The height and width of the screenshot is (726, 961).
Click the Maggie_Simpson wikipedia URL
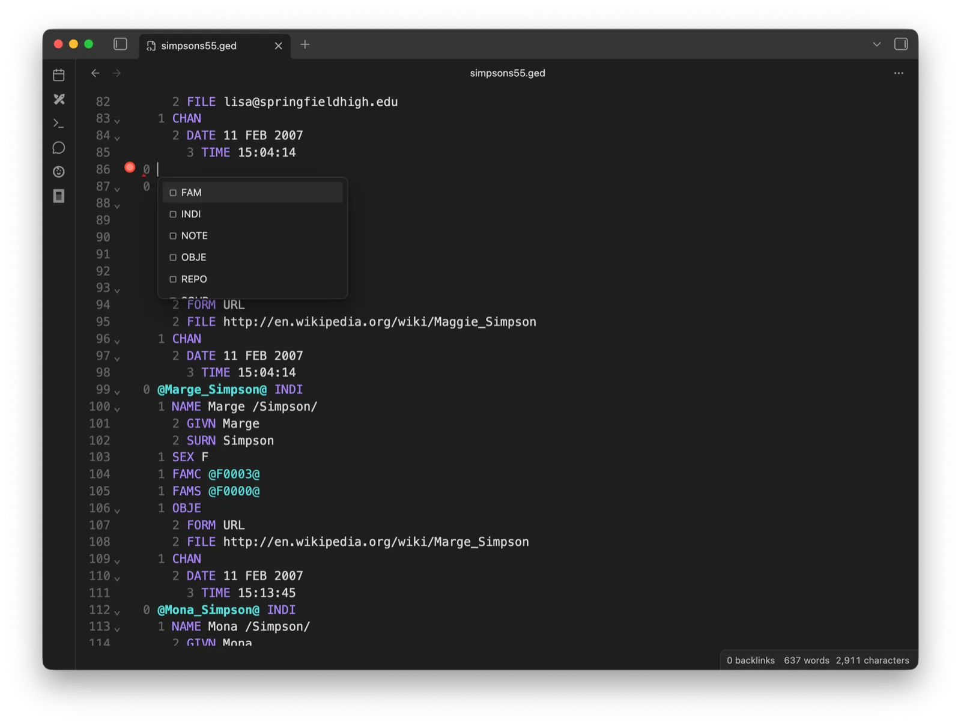[380, 322]
